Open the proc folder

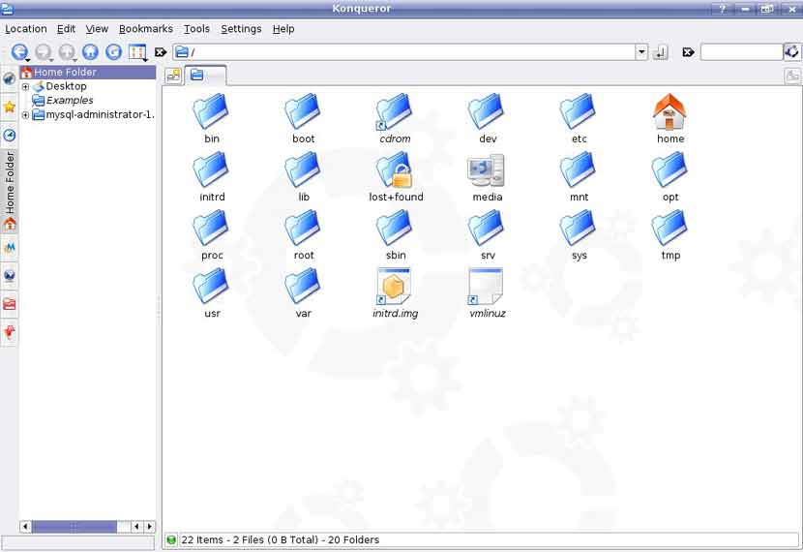212,235
